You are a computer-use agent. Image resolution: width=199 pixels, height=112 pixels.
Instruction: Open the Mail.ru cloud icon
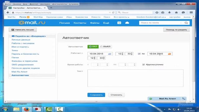pos(127,23)
